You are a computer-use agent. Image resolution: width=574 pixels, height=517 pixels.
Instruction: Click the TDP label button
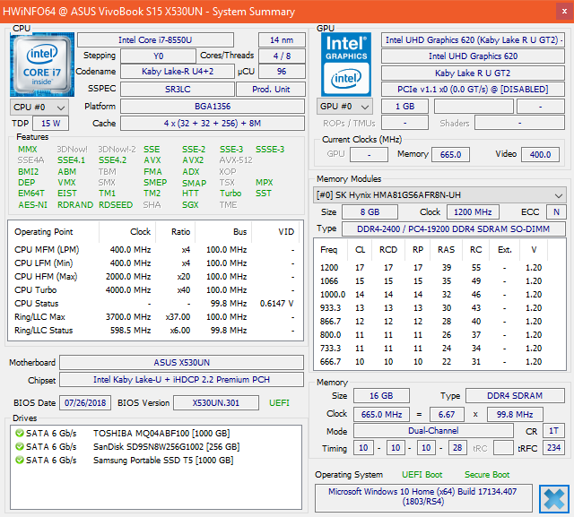tap(20, 124)
